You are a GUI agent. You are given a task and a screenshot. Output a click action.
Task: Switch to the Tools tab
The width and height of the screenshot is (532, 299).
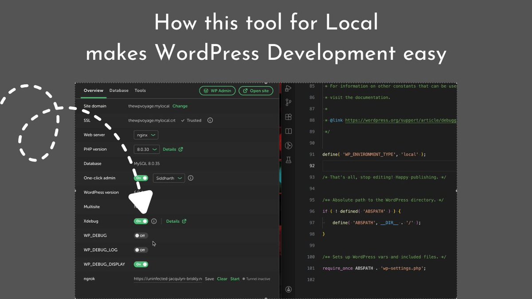click(x=140, y=90)
